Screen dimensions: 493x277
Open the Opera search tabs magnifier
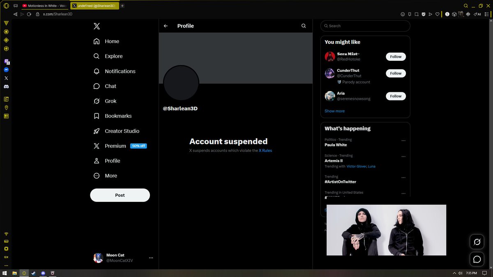(x=466, y=6)
